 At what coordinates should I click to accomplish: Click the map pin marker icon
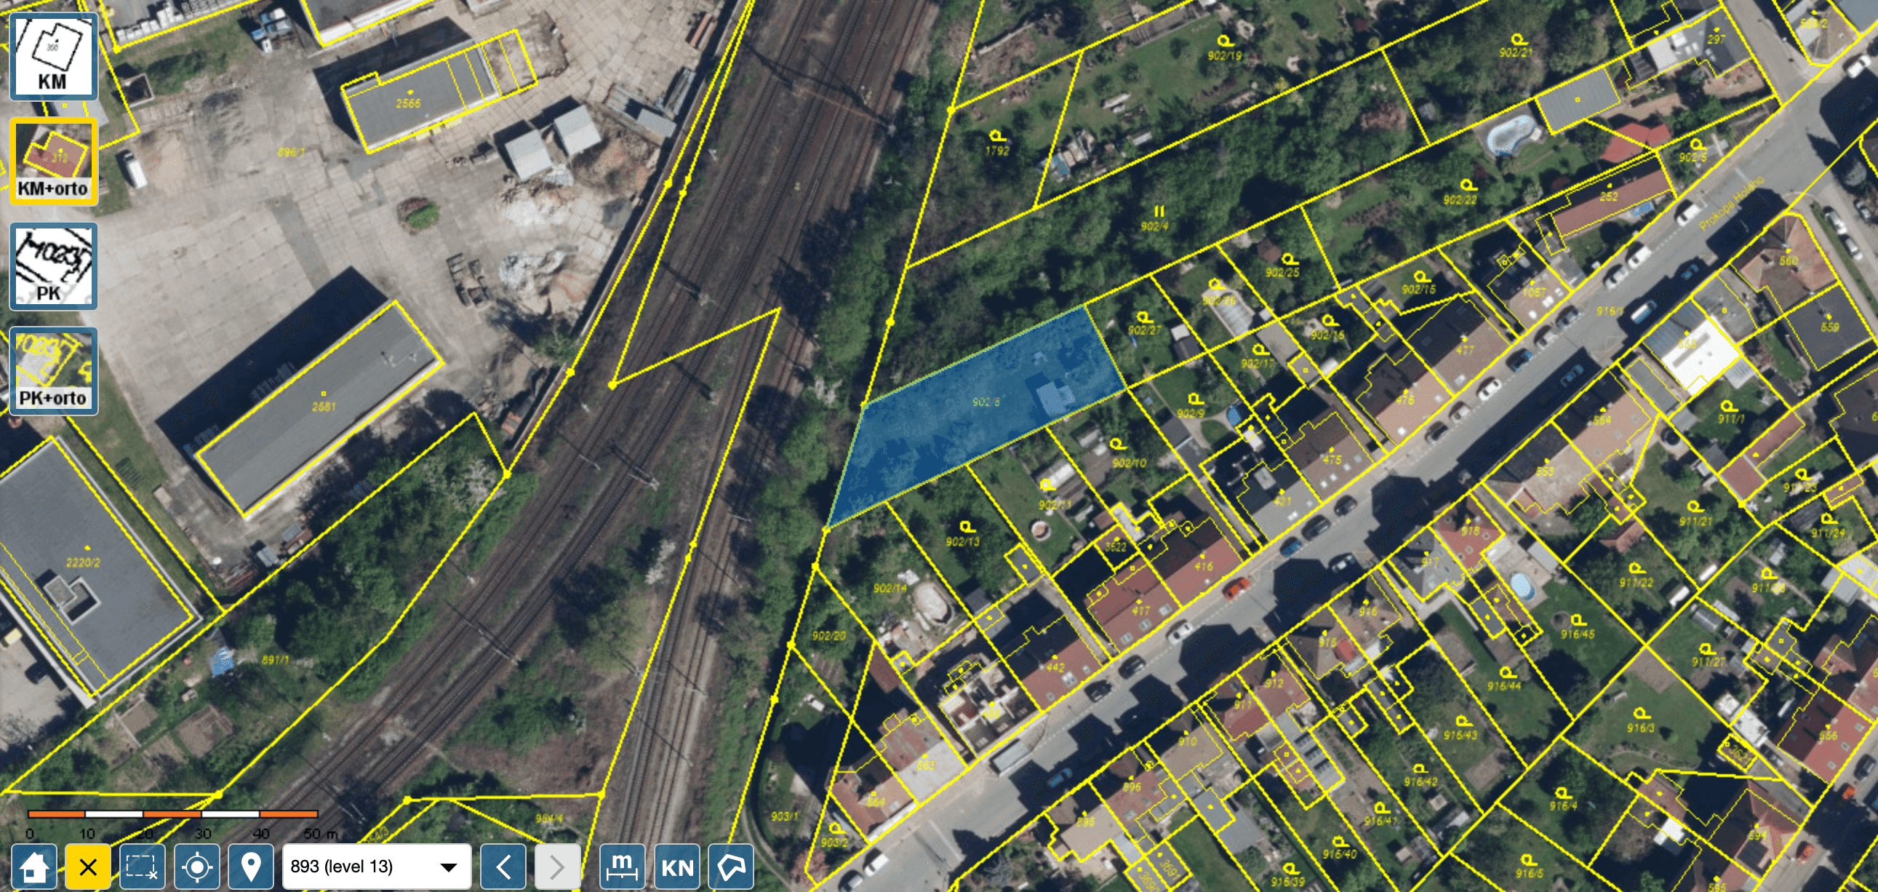click(251, 867)
